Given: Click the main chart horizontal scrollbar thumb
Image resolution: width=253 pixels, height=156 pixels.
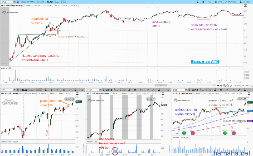Looking at the screenshot, I should click(161, 85).
